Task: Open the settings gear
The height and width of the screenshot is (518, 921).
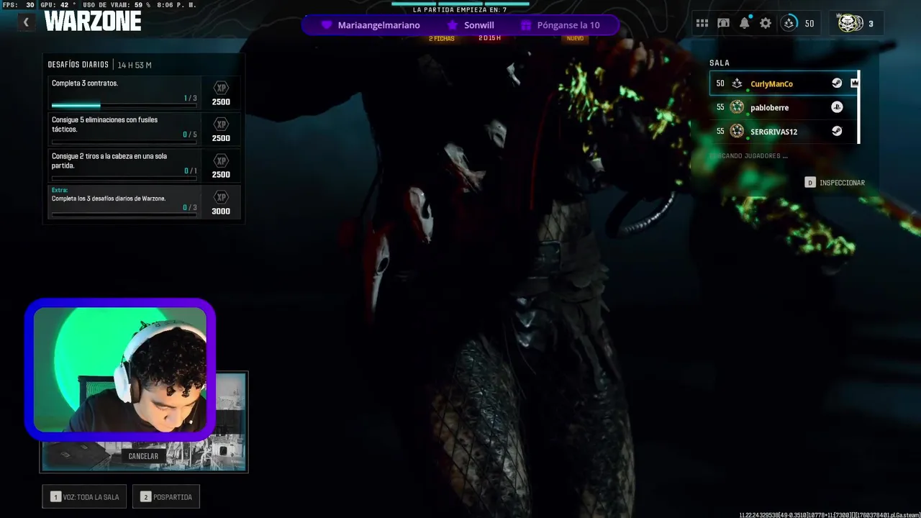Action: pyautogui.click(x=766, y=24)
